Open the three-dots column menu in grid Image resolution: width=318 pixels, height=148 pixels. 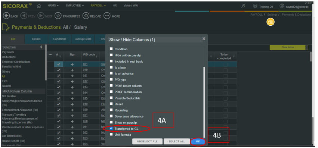point(51,54)
